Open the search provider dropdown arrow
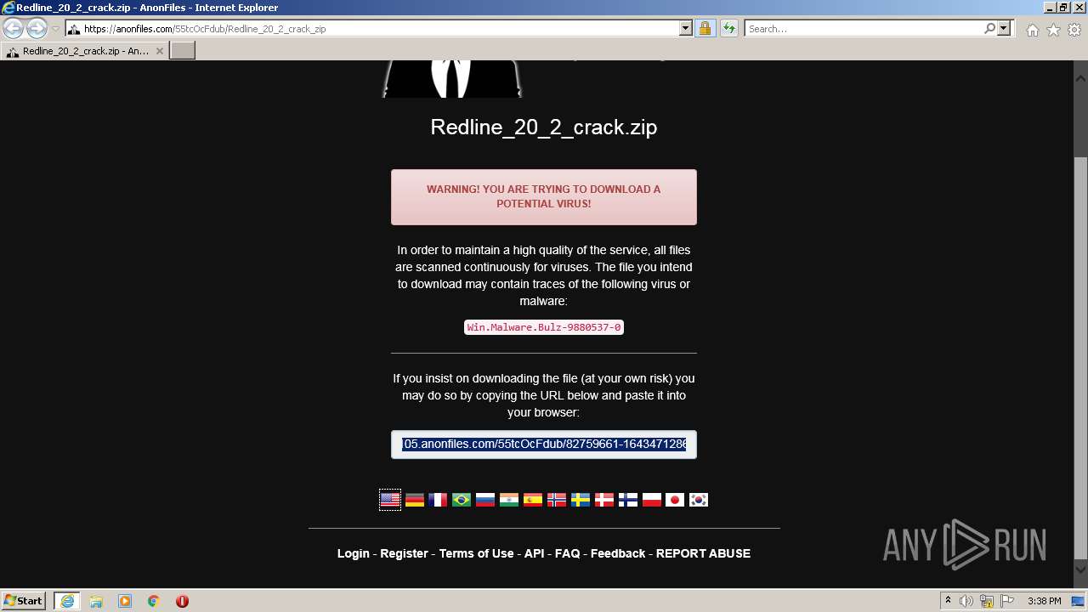This screenshot has height=612, width=1088. (x=1004, y=29)
